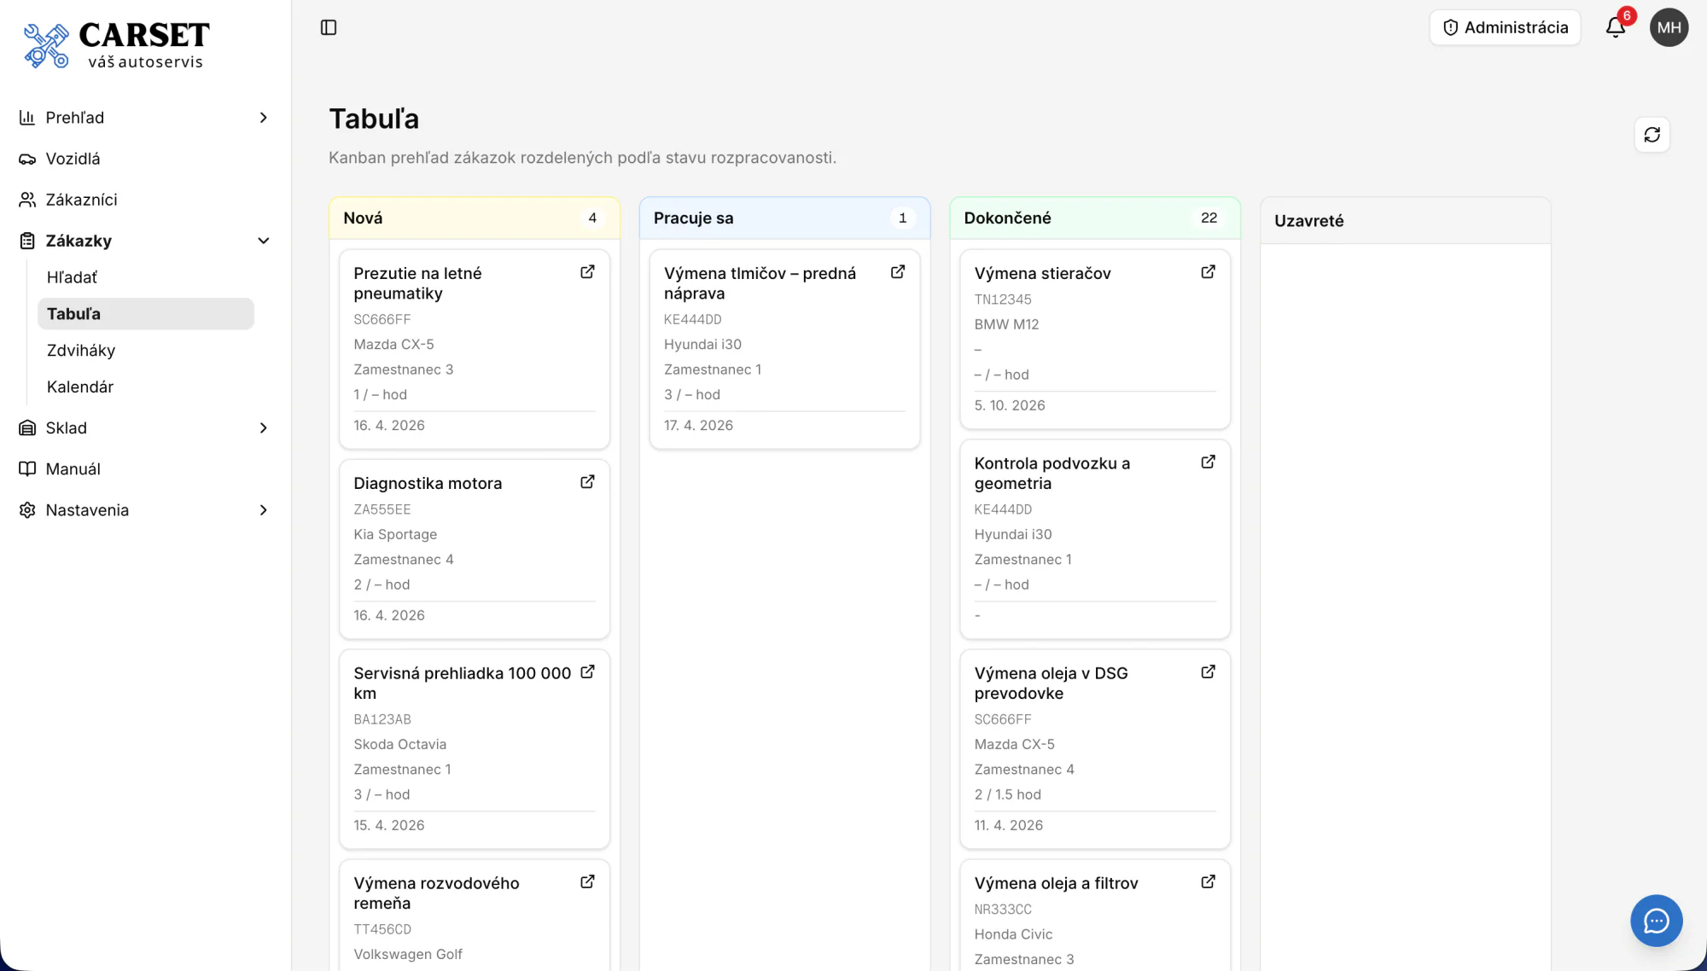The width and height of the screenshot is (1707, 971).
Task: Click plate number ZA555EE
Action: (x=382, y=509)
